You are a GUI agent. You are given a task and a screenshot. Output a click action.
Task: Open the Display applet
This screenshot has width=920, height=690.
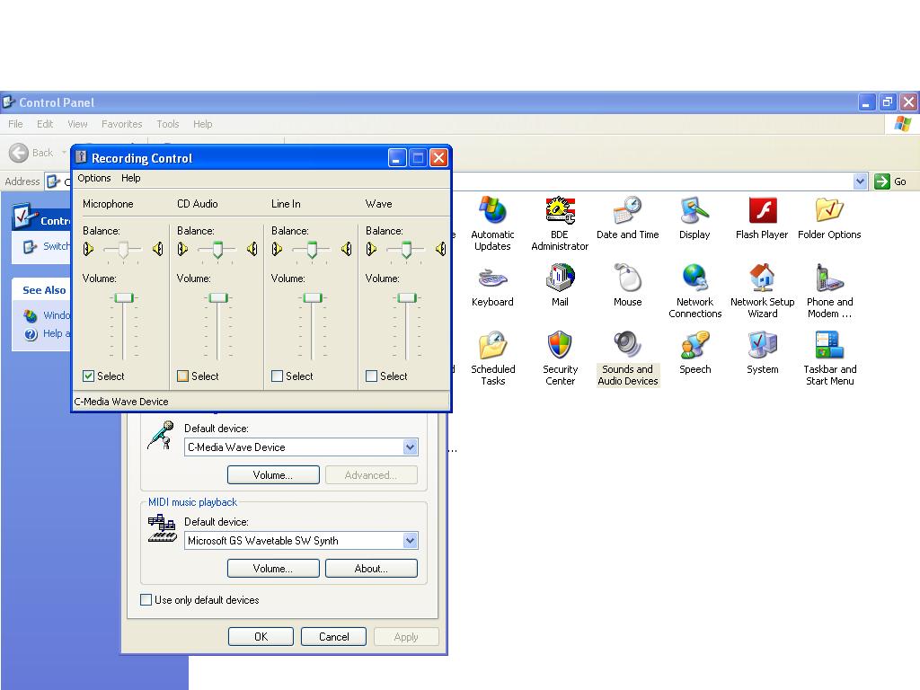pos(694,217)
